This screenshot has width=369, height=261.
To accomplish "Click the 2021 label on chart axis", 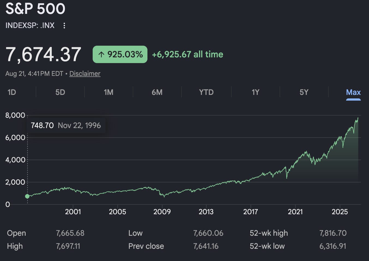I will [295, 212].
